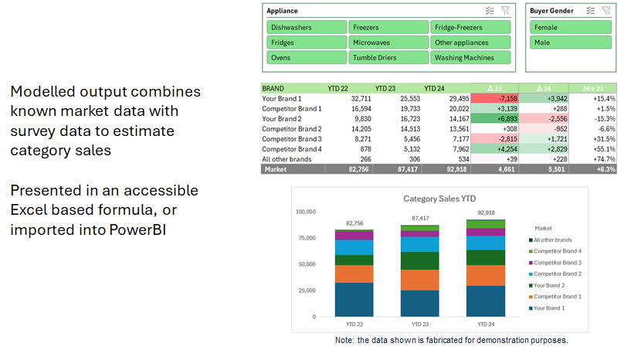This screenshot has width=624, height=350.
Task: Click the Competitor Brand 2 legend swatch
Action: (531, 274)
